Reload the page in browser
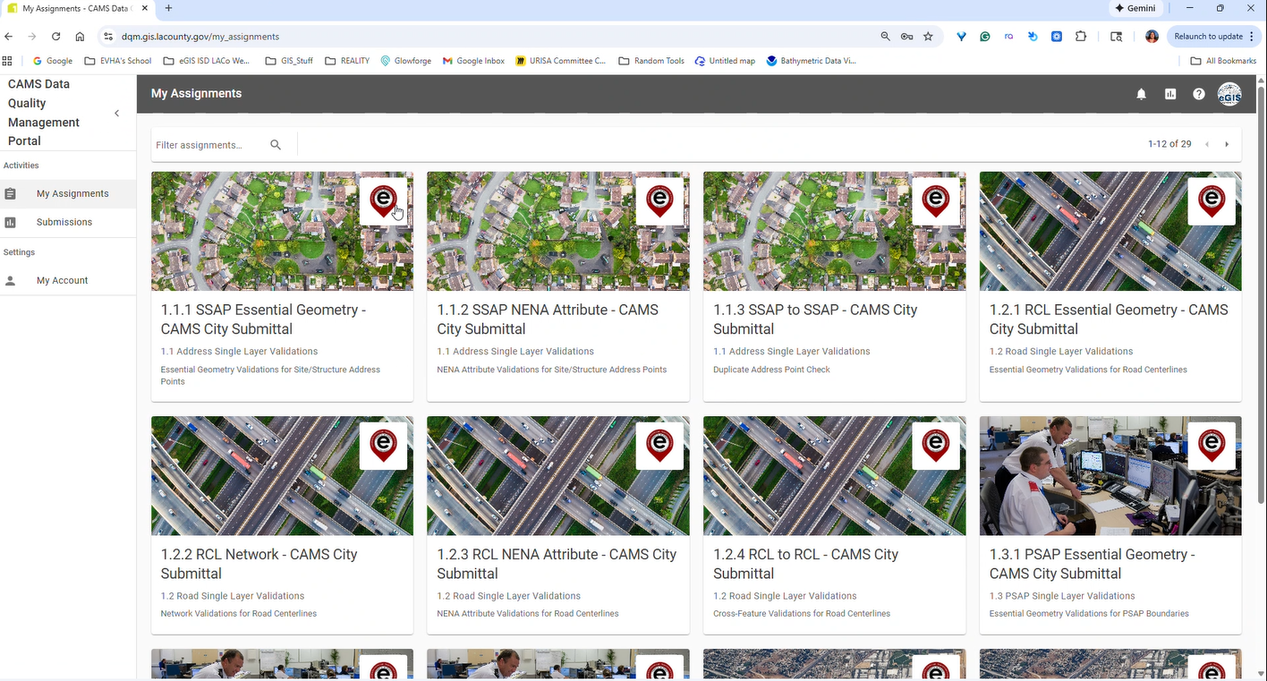 click(x=55, y=37)
